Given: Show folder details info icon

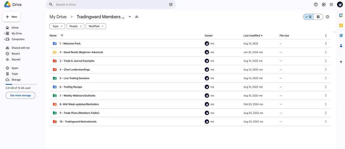Looking at the screenshot, I should [327, 17].
